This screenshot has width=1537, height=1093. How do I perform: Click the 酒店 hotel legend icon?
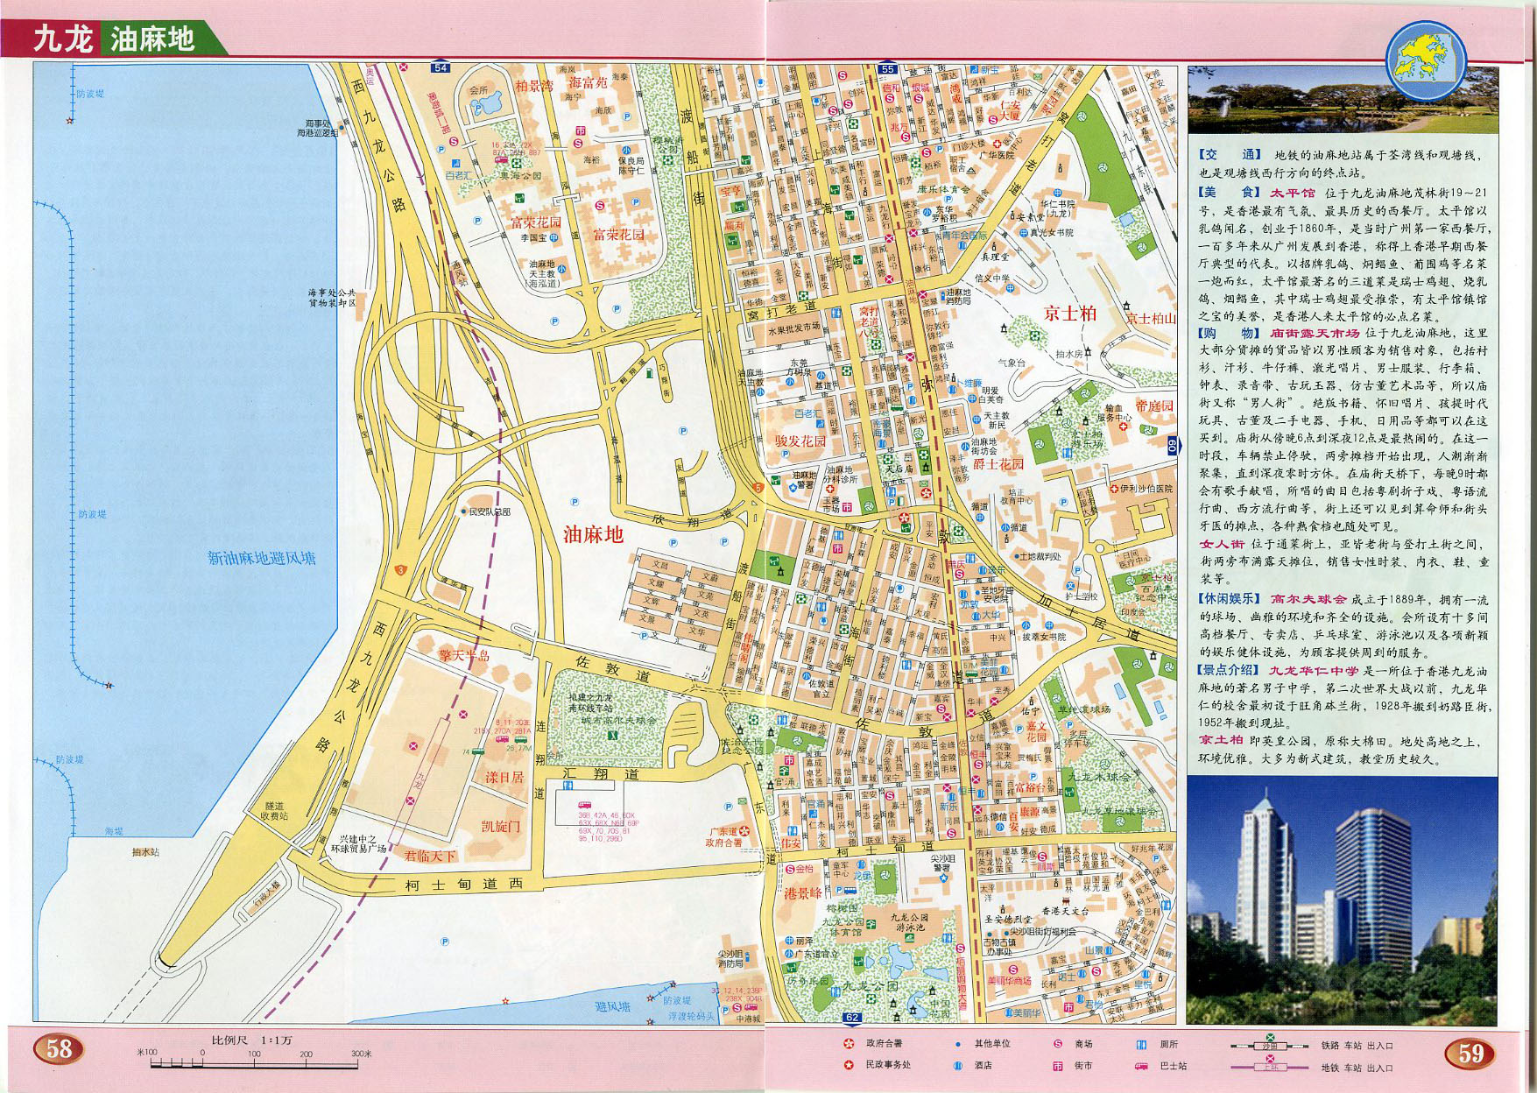coord(958,1066)
